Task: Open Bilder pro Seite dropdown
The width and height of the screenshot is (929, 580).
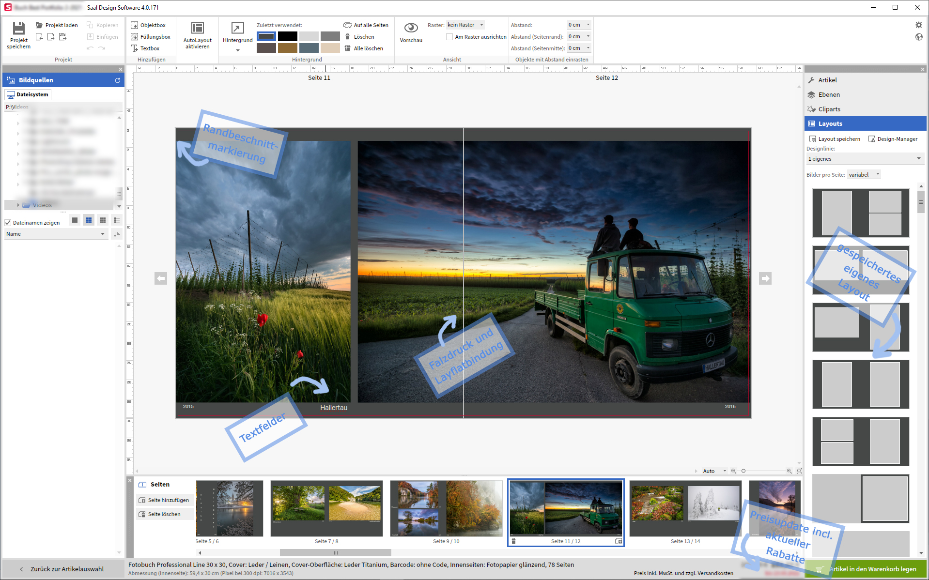Action: click(863, 175)
